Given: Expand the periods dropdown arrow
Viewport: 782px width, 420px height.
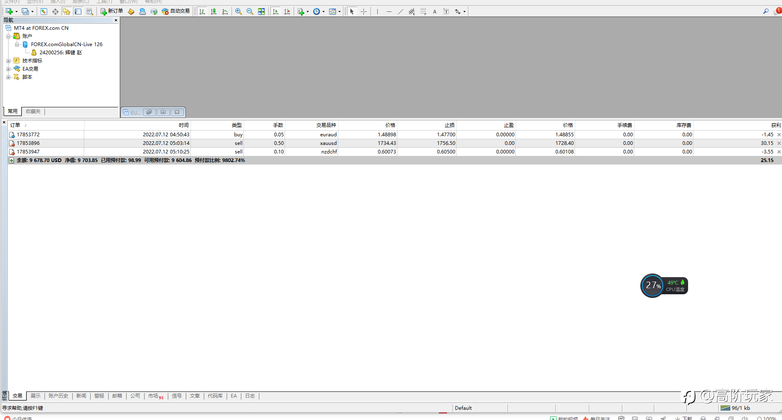Looking at the screenshot, I should (323, 11).
